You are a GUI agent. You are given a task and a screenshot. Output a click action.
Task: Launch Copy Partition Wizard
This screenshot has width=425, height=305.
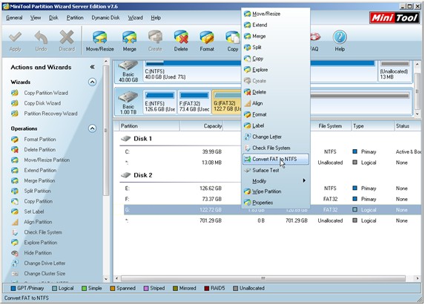pyautogui.click(x=46, y=93)
